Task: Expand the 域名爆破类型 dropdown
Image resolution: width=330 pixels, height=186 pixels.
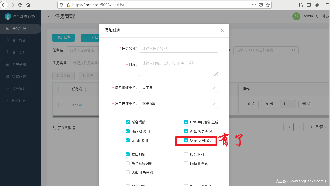Action: (x=178, y=88)
